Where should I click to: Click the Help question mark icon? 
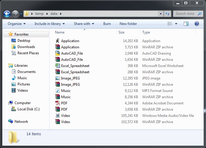point(197,24)
